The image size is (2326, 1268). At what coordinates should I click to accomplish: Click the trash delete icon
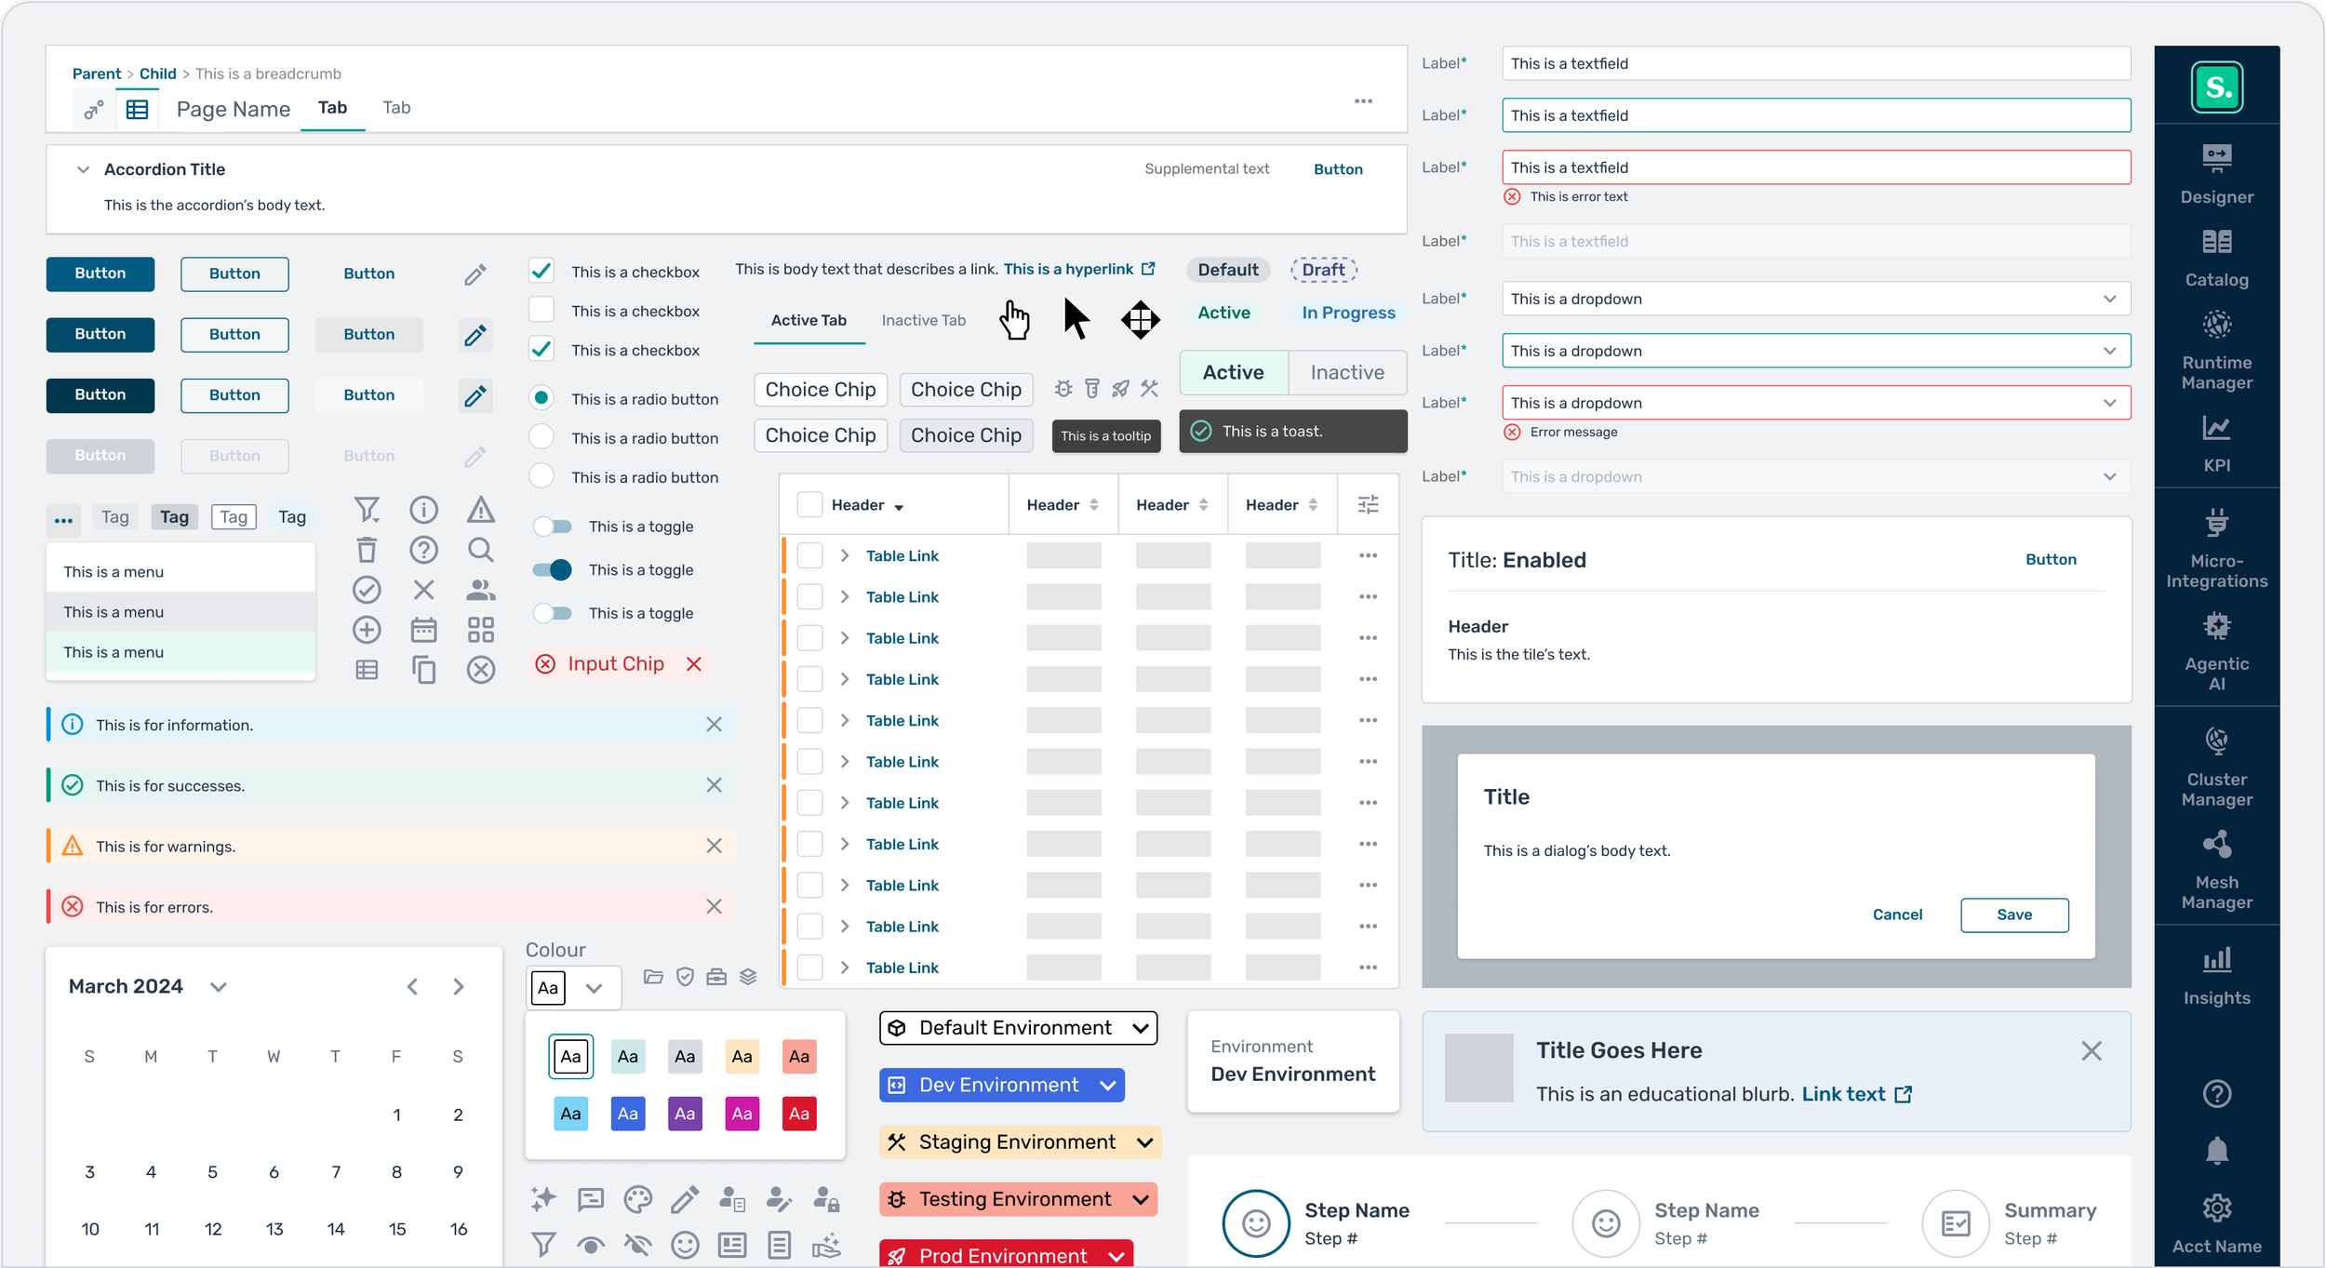pyautogui.click(x=367, y=549)
